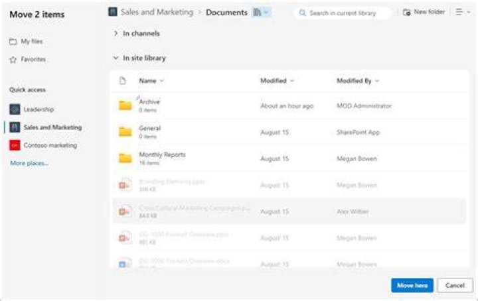Select Sales and Marketing in Quick access

pyautogui.click(x=45, y=127)
